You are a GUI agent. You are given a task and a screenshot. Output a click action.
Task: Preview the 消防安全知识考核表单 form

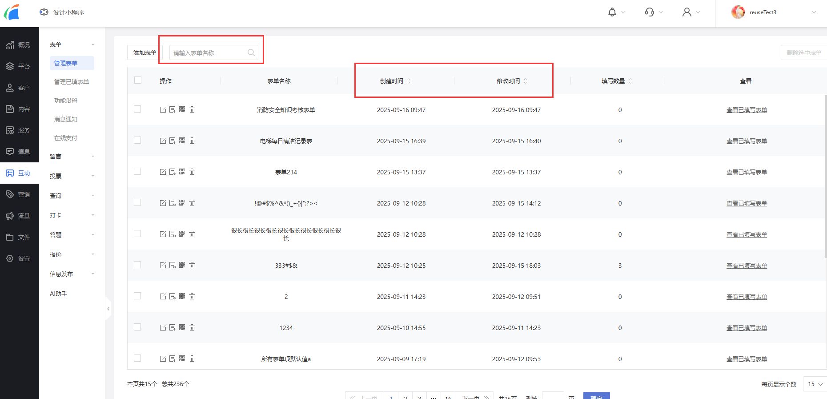tap(173, 109)
